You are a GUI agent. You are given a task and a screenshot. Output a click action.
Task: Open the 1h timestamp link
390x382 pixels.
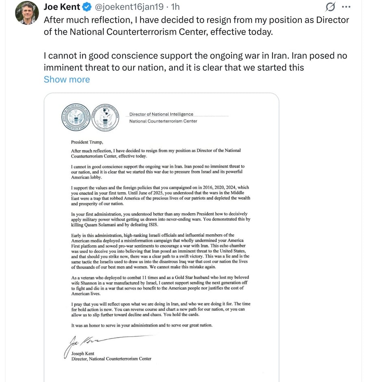tap(175, 7)
